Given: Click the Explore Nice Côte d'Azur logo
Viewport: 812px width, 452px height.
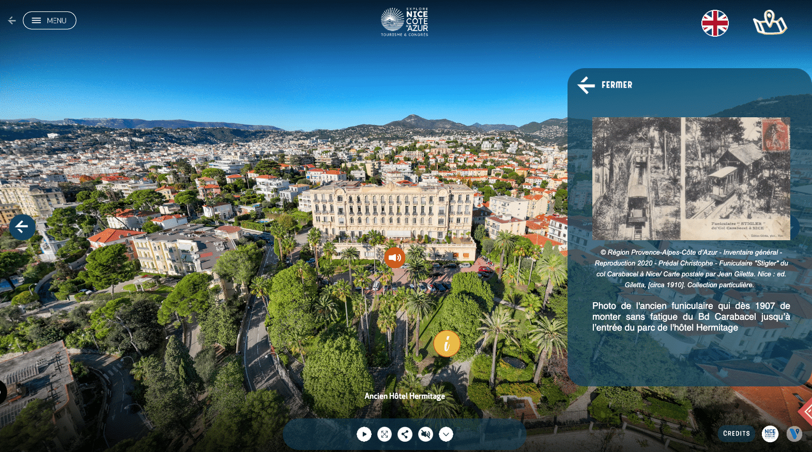Looking at the screenshot, I should [405, 22].
